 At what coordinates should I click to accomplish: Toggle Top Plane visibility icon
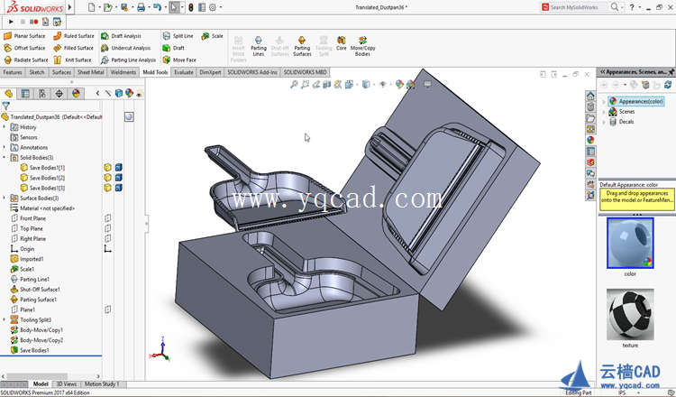coord(108,228)
